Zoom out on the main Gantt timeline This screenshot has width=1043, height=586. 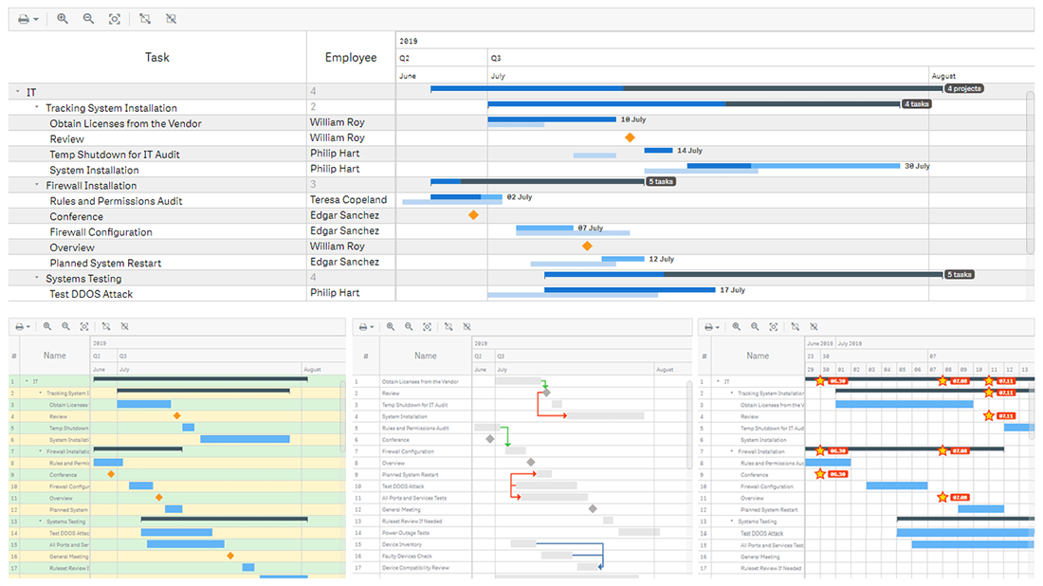point(87,18)
